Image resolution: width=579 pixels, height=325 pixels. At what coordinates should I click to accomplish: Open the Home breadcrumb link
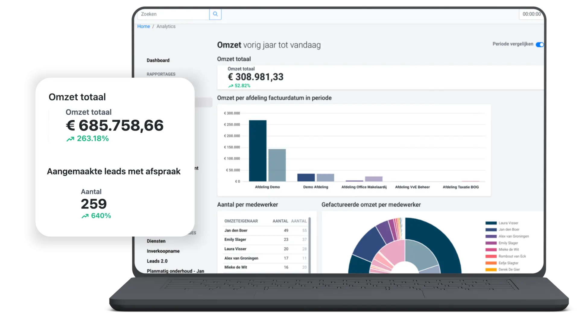[x=144, y=26]
